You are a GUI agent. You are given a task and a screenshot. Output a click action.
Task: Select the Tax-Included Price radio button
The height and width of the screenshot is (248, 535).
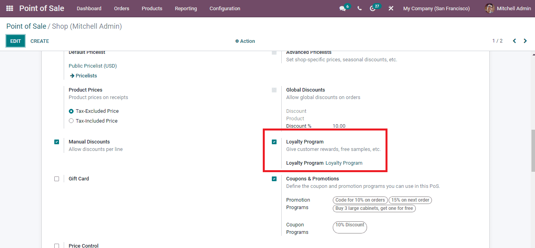[71, 121]
